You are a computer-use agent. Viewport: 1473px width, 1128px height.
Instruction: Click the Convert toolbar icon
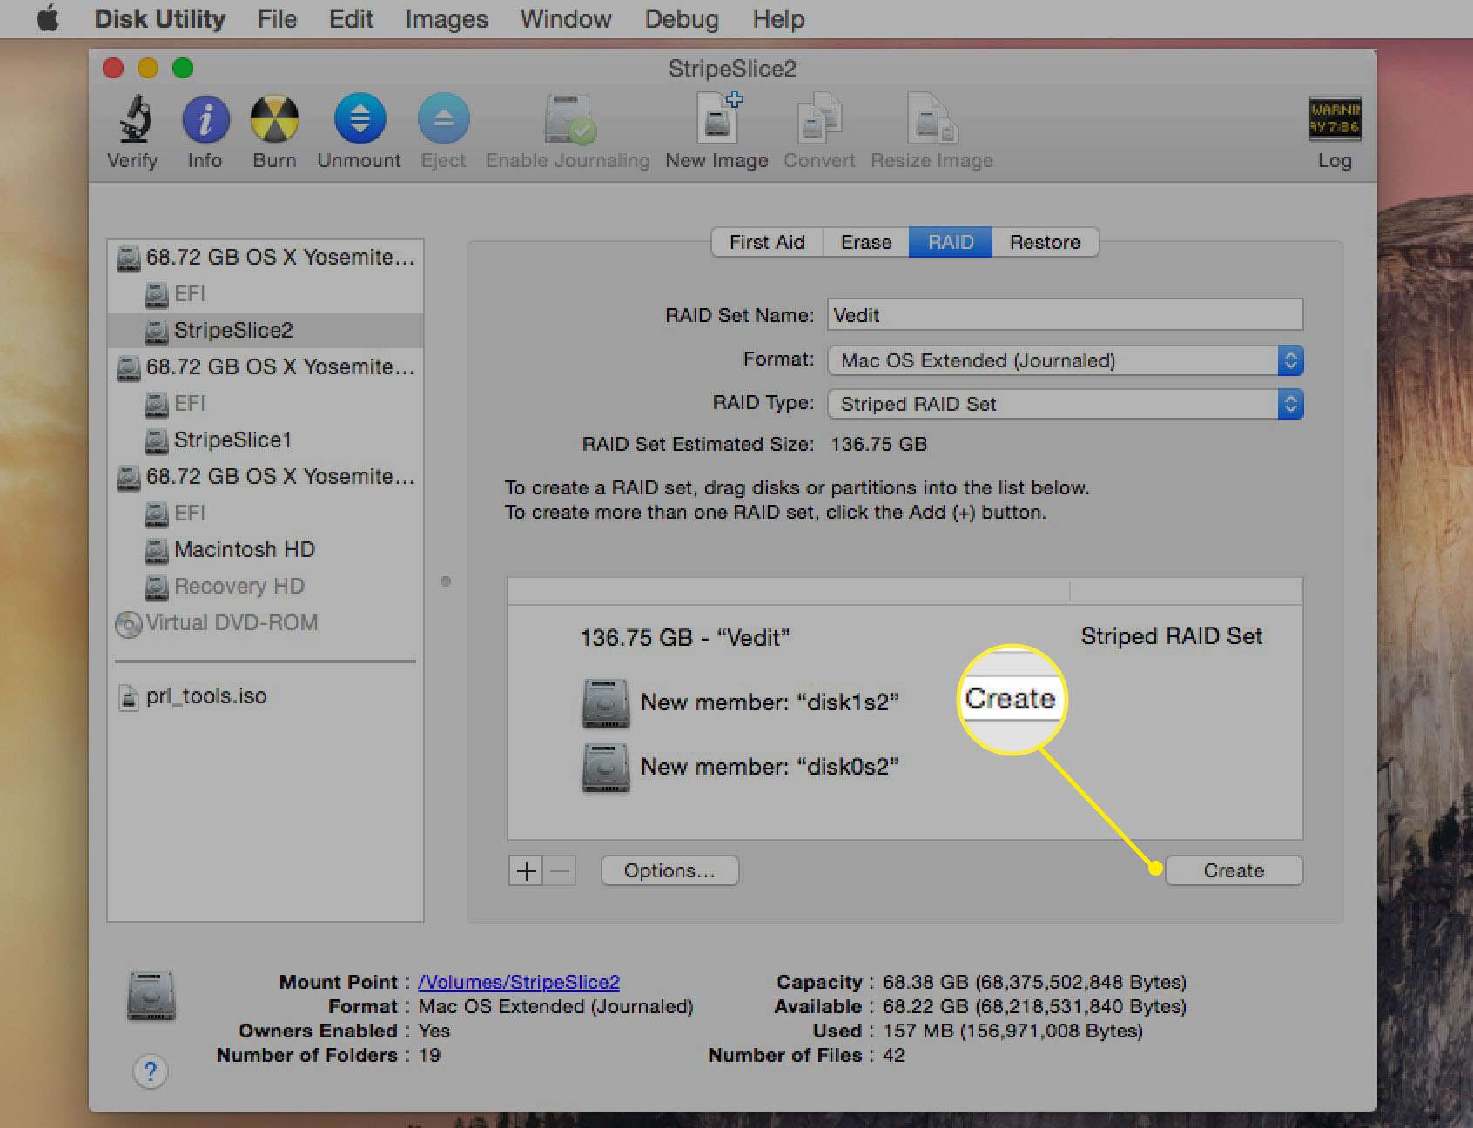coord(818,118)
